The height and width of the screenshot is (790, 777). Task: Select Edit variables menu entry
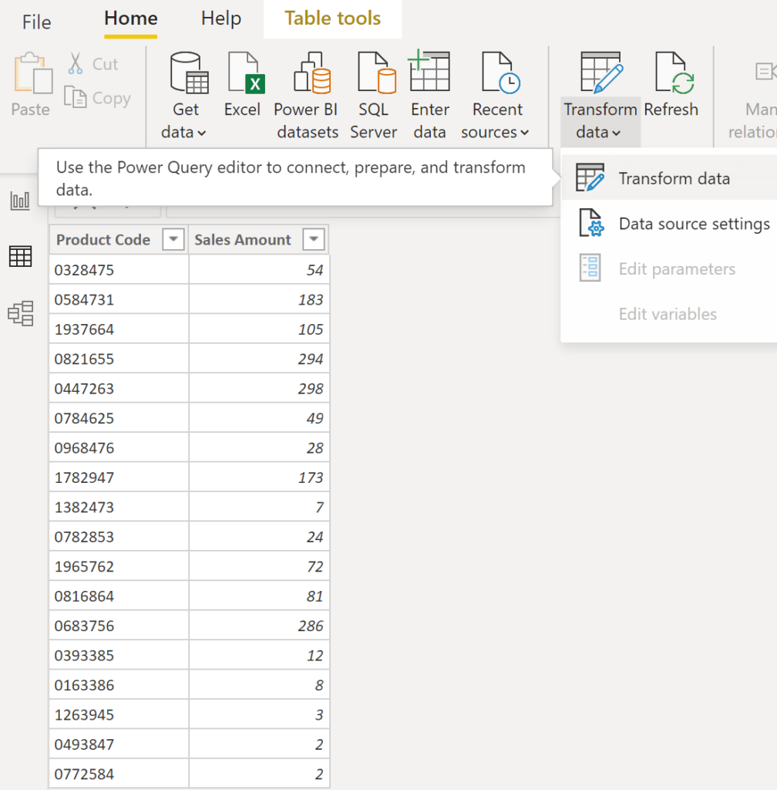point(669,314)
